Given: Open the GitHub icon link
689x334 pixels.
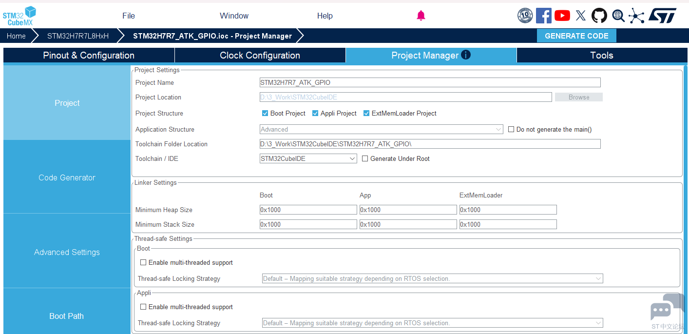Looking at the screenshot, I should tap(599, 16).
